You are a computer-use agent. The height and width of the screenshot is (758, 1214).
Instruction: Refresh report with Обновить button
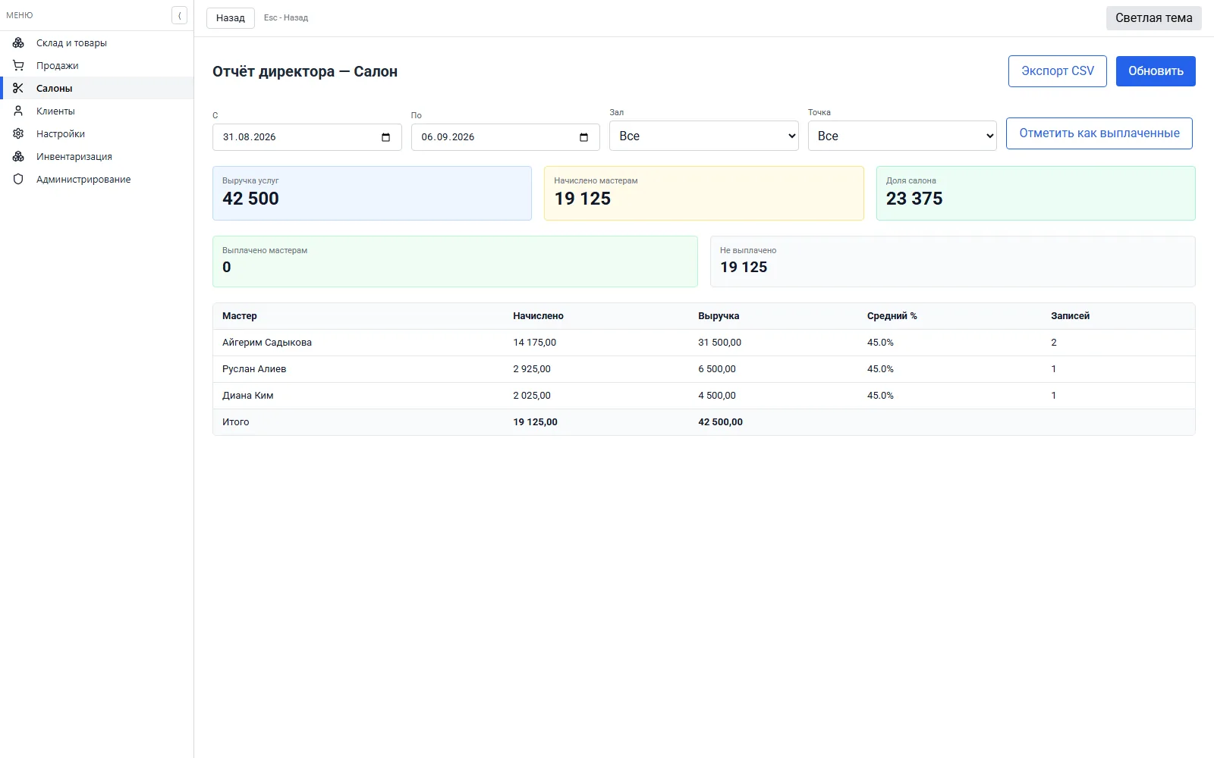1156,71
